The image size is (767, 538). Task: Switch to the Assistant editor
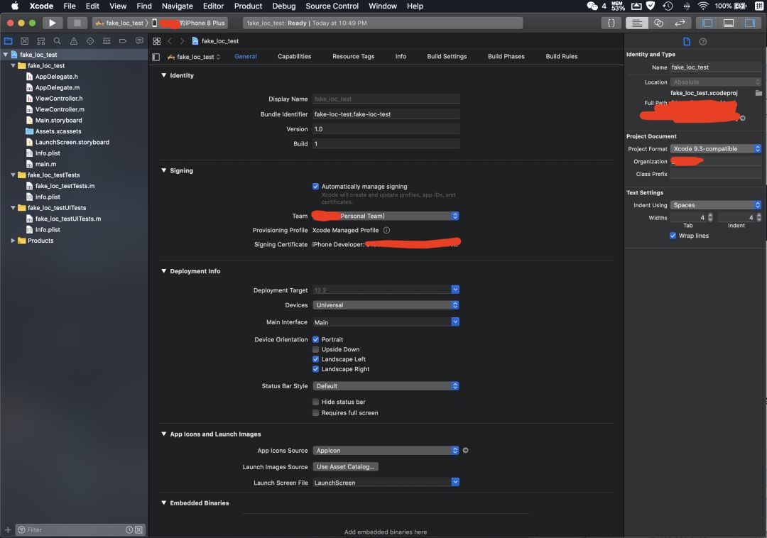click(658, 23)
